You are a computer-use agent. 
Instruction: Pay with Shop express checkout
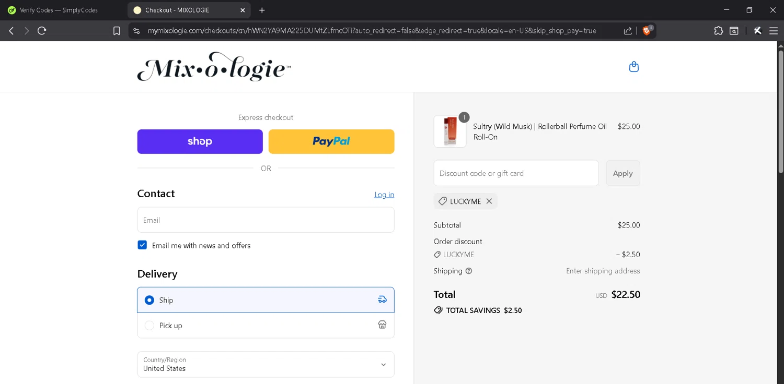pos(200,141)
